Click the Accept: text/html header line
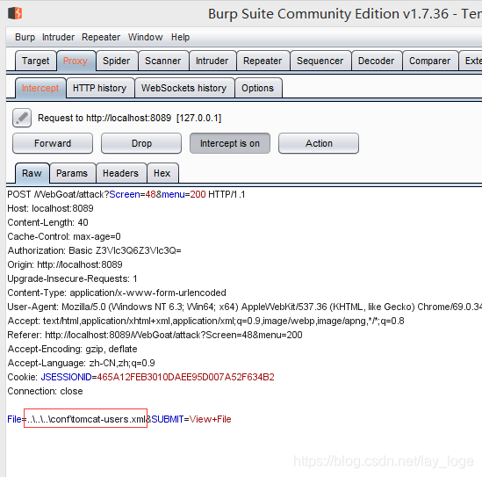This screenshot has width=482, height=477. [x=206, y=321]
